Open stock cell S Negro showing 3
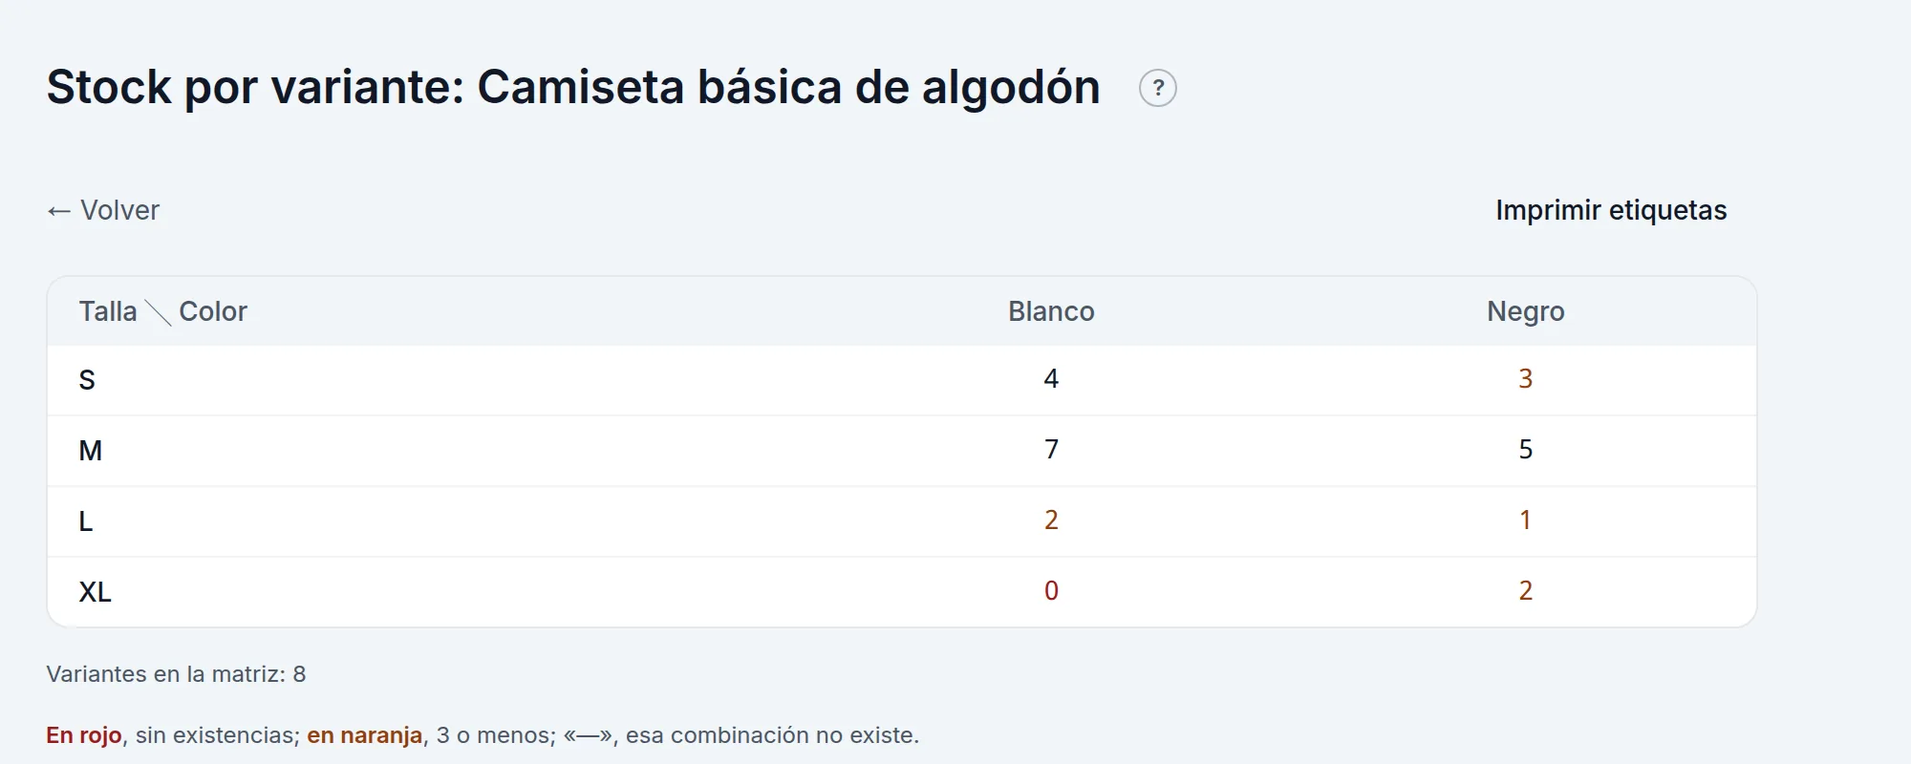1911x764 pixels. point(1525,379)
